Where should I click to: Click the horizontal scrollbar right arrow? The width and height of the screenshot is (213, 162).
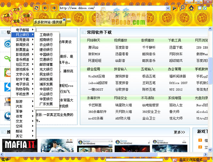[206, 154]
